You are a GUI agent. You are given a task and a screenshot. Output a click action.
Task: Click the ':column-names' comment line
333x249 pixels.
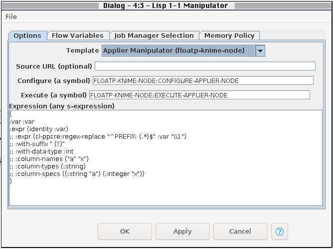[x=49, y=159]
